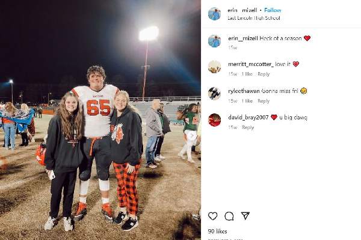
Task: Reply to ryleethawan's comment
Action: tap(264, 101)
